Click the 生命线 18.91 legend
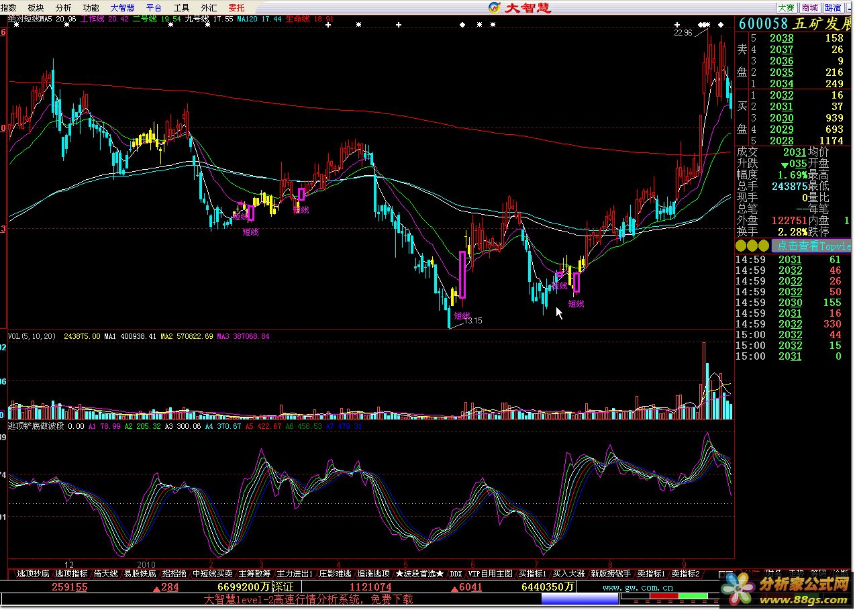Viewport: 855px width, 610px height. 309,19
